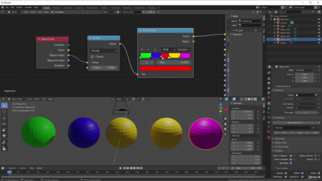Select the Move tool in viewport toolbar
Screen dimensions: 322x181
(5, 118)
